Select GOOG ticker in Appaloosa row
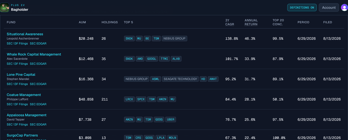The image size is (348, 140). pyautogui.click(x=159, y=120)
